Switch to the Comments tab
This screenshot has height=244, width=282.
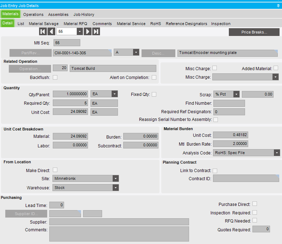point(102,24)
